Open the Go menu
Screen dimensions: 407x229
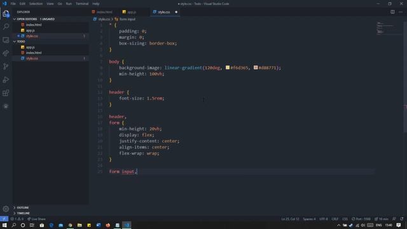point(60,4)
